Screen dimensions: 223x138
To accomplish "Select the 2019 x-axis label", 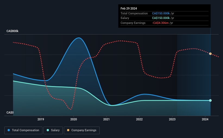I will [41, 119].
